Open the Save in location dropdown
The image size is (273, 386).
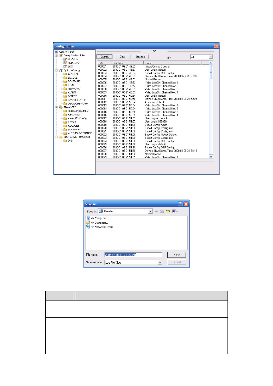[151, 211]
